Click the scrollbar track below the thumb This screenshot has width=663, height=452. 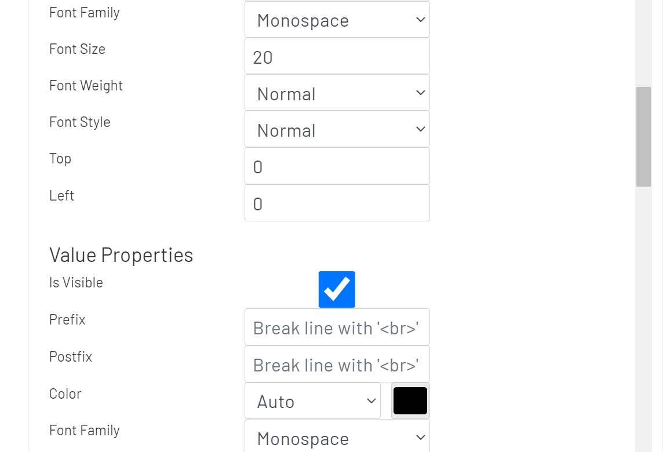tap(643, 319)
